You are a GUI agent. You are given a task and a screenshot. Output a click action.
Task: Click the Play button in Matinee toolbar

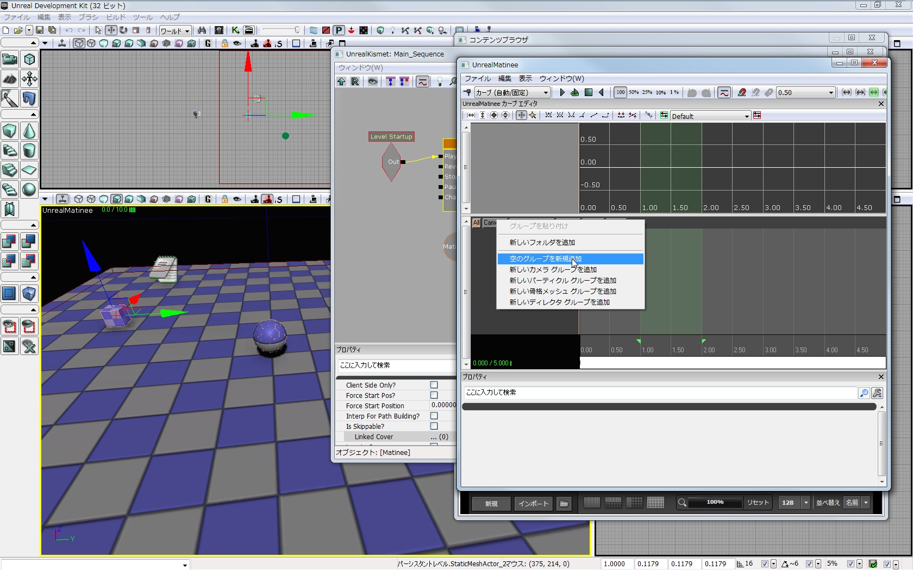[x=562, y=92]
